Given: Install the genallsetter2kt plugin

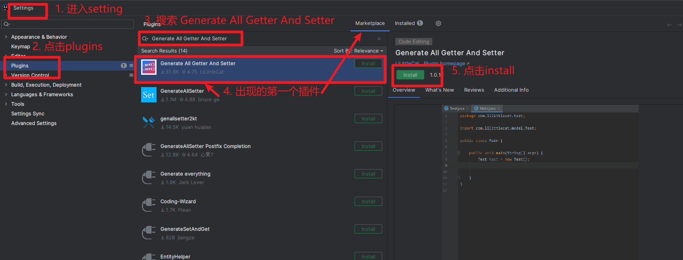Looking at the screenshot, I should point(368,118).
